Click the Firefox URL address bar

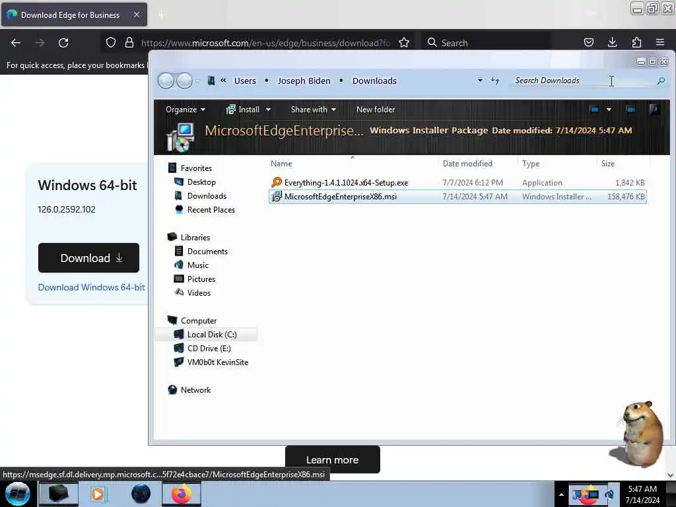point(265,43)
